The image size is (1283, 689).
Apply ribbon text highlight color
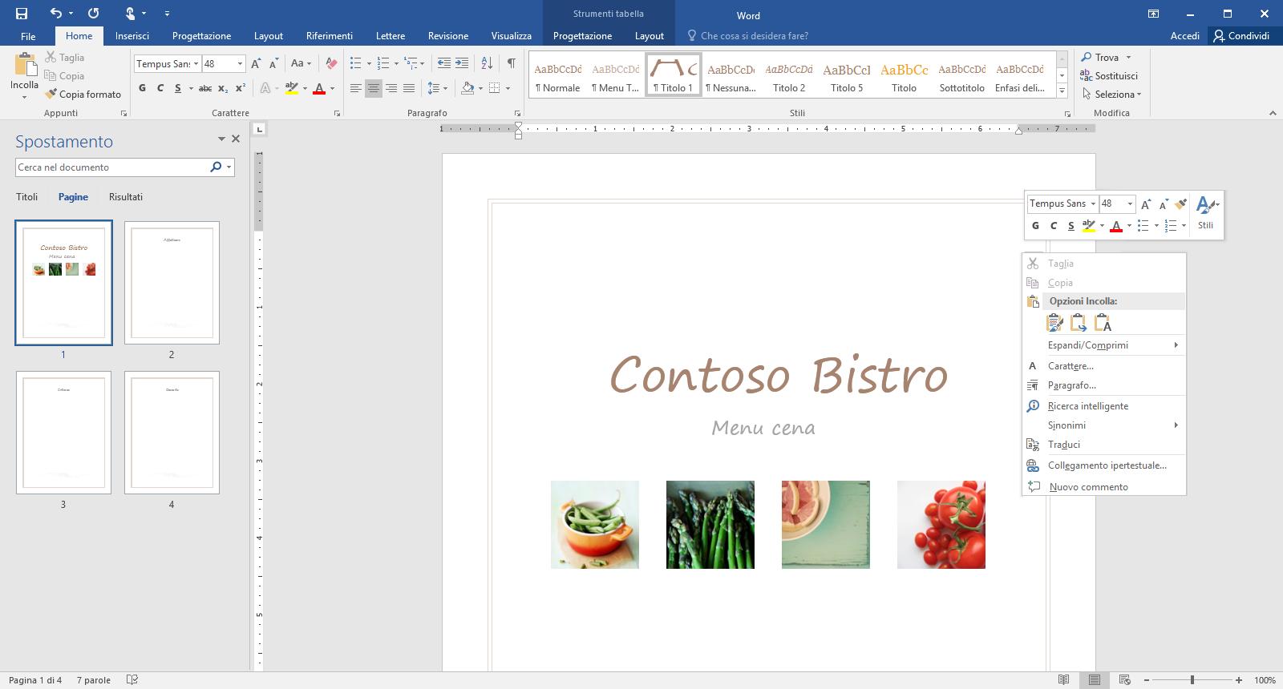291,88
